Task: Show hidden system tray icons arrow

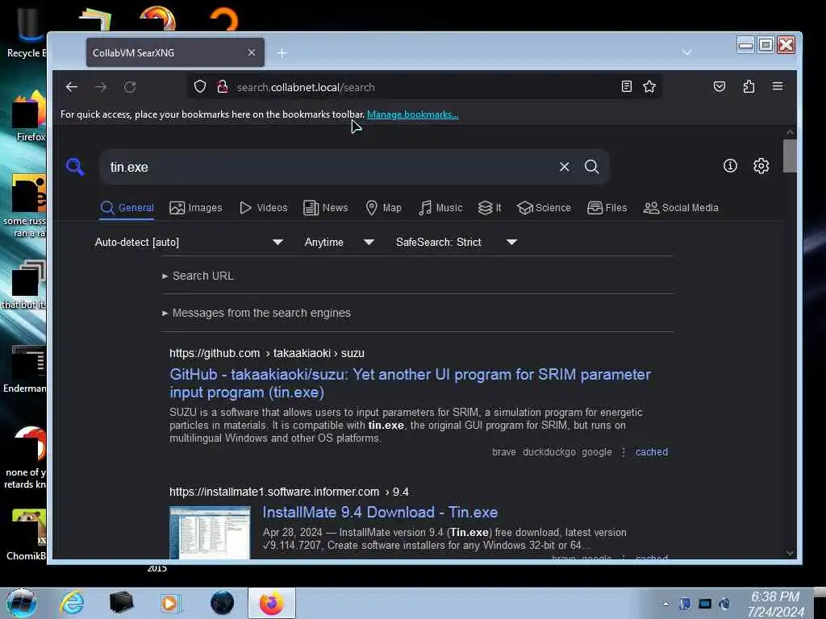Action: (x=665, y=604)
